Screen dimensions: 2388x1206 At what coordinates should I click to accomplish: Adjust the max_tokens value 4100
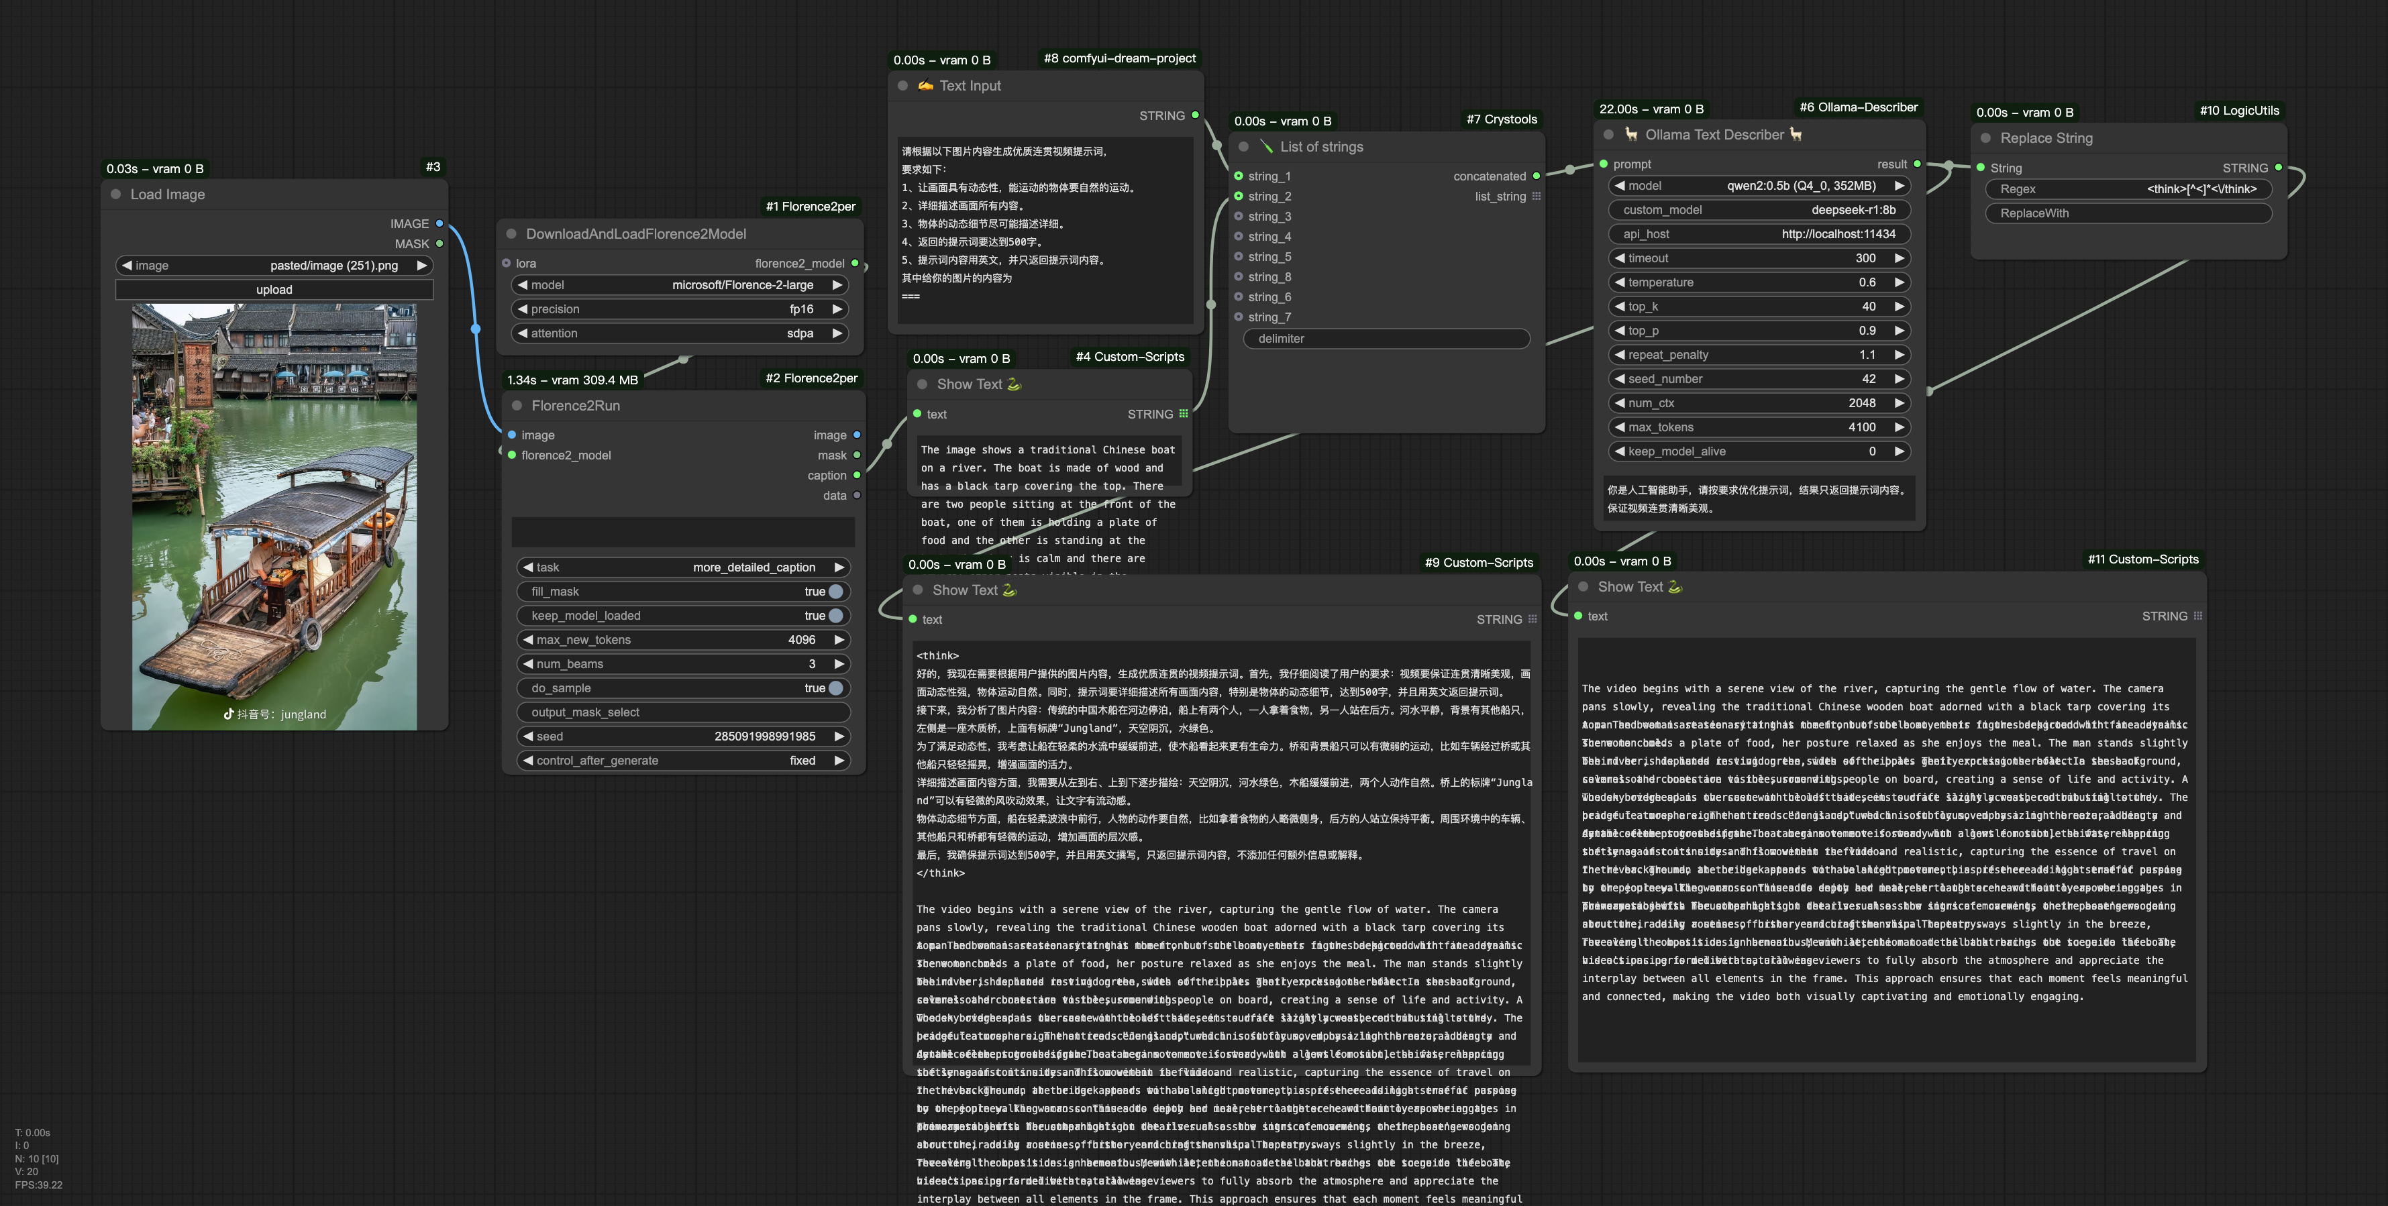(1759, 427)
